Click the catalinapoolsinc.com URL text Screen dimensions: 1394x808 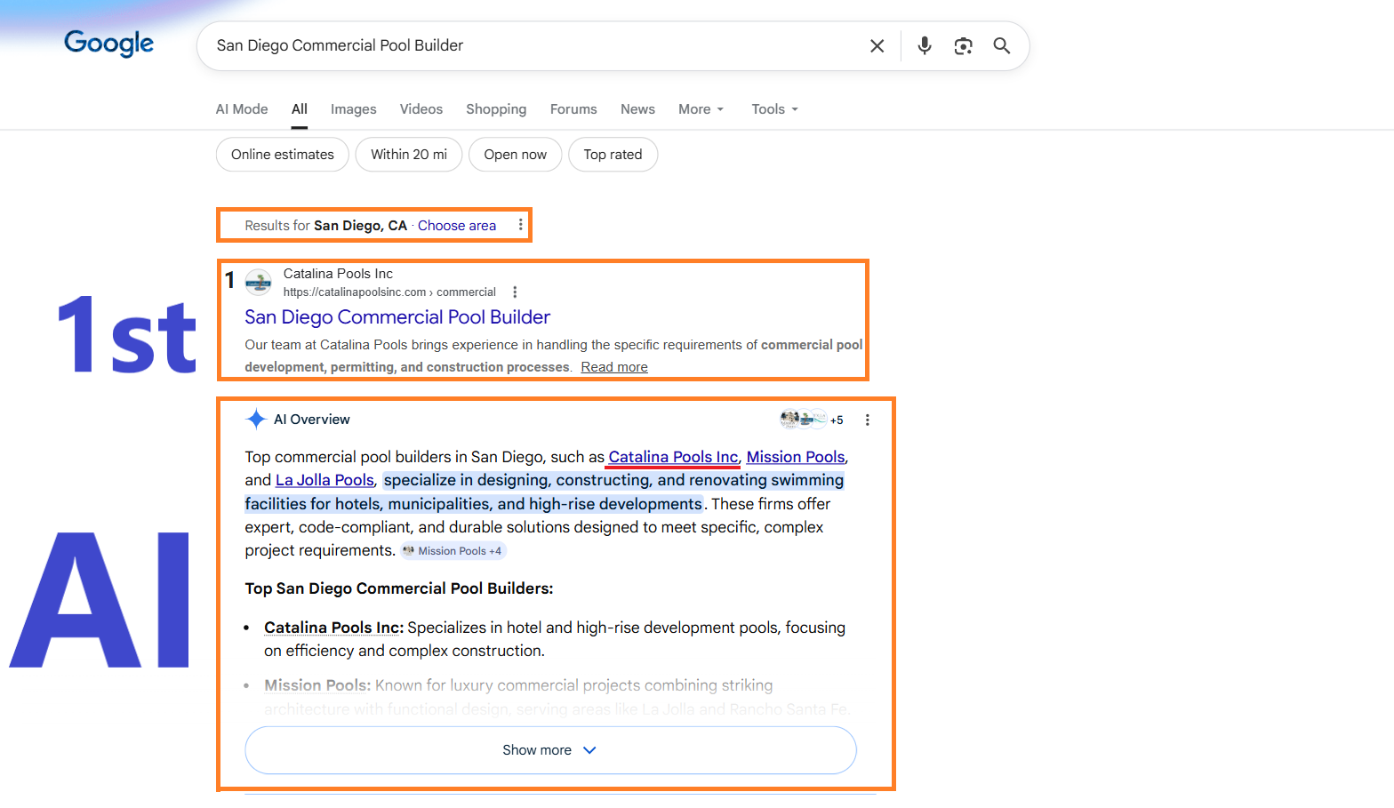pos(389,292)
